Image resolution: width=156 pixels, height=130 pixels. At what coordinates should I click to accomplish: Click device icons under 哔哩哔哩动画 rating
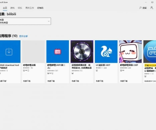26,70
